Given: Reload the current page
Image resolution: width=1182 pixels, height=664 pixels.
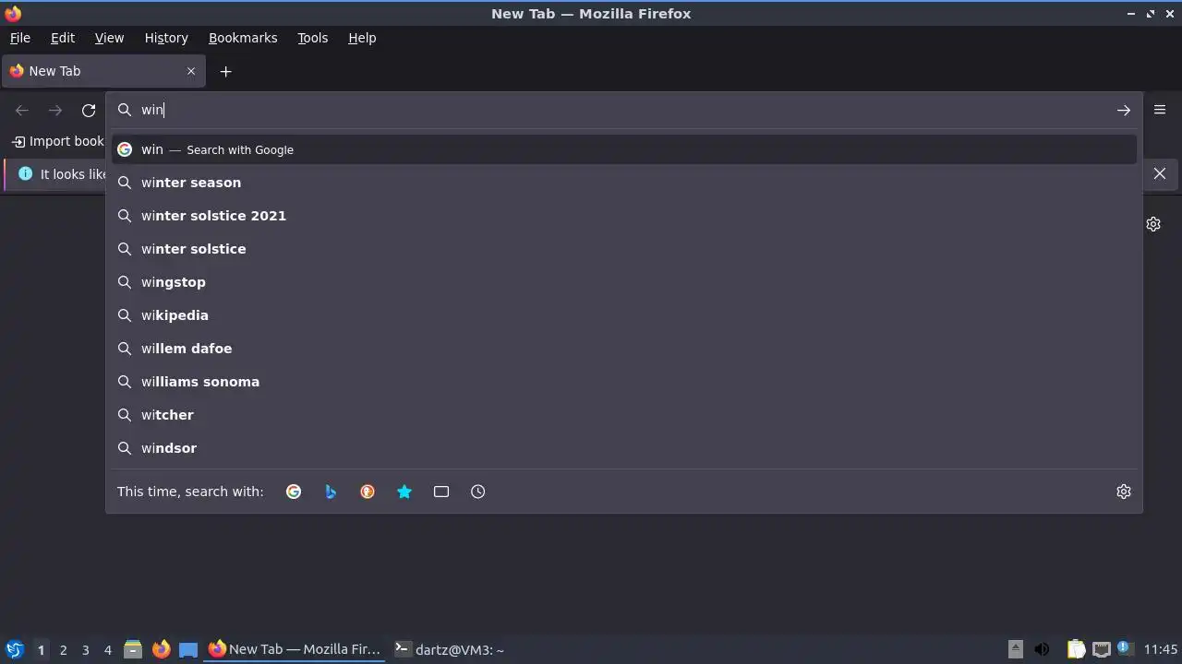Looking at the screenshot, I should coord(89,110).
